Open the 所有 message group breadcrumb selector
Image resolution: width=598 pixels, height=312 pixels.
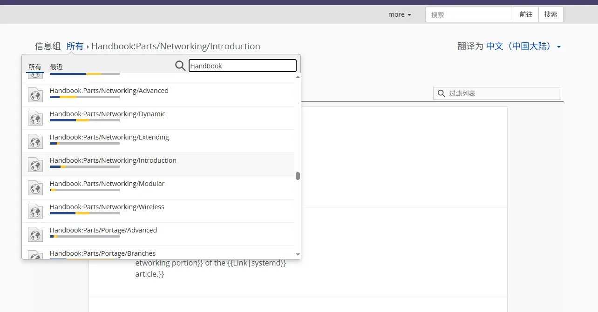pos(75,46)
